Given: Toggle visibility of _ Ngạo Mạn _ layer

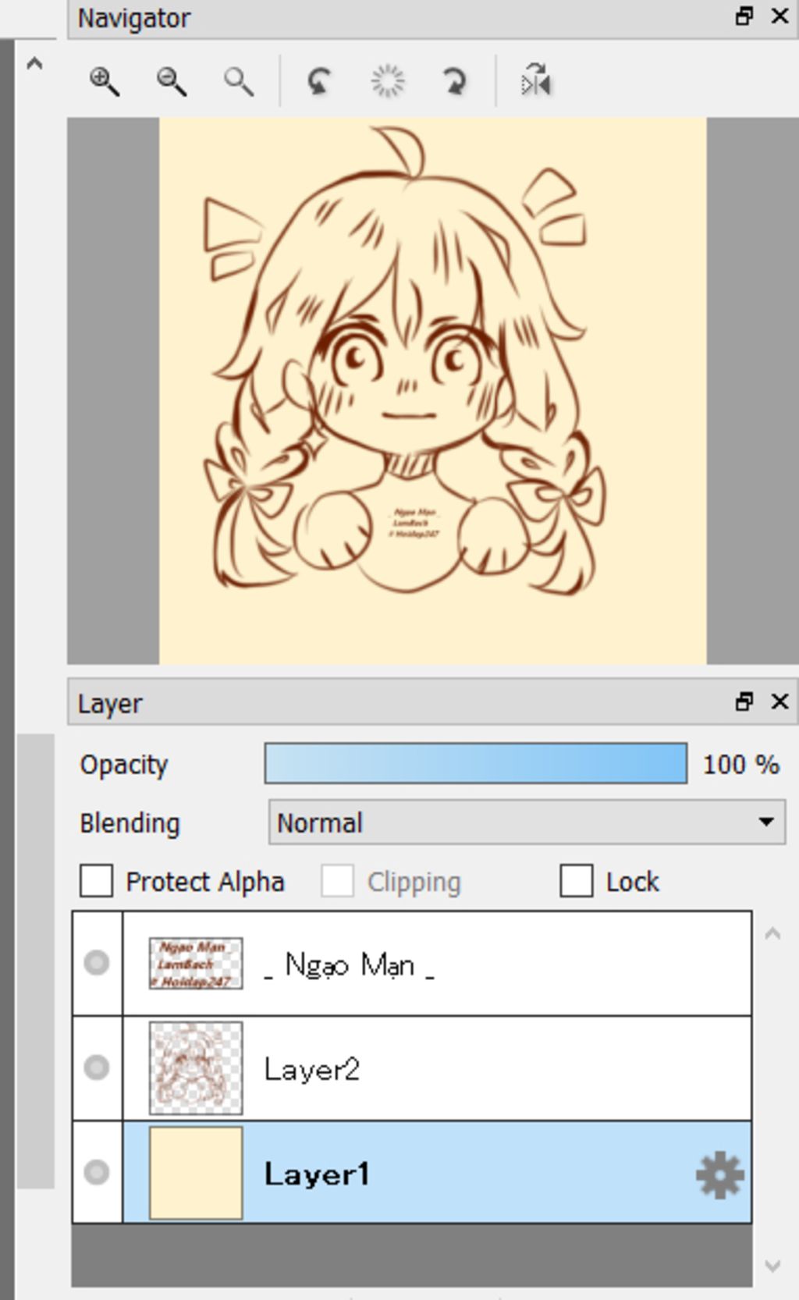Looking at the screenshot, I should [x=97, y=963].
